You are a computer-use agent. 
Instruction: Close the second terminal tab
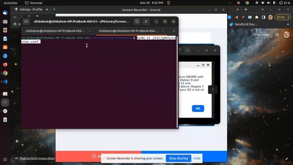[x=163, y=31]
